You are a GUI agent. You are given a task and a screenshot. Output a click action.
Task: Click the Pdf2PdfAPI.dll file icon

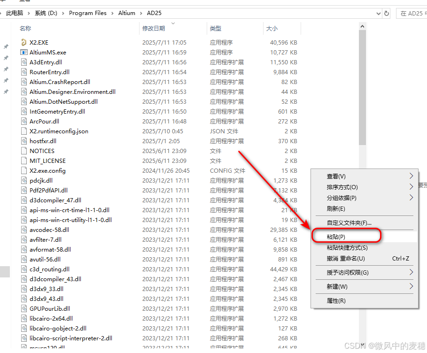click(x=24, y=190)
